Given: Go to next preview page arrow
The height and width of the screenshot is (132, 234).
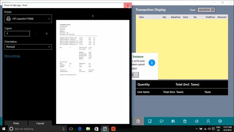Looking at the screenshot, I should point(102,16).
